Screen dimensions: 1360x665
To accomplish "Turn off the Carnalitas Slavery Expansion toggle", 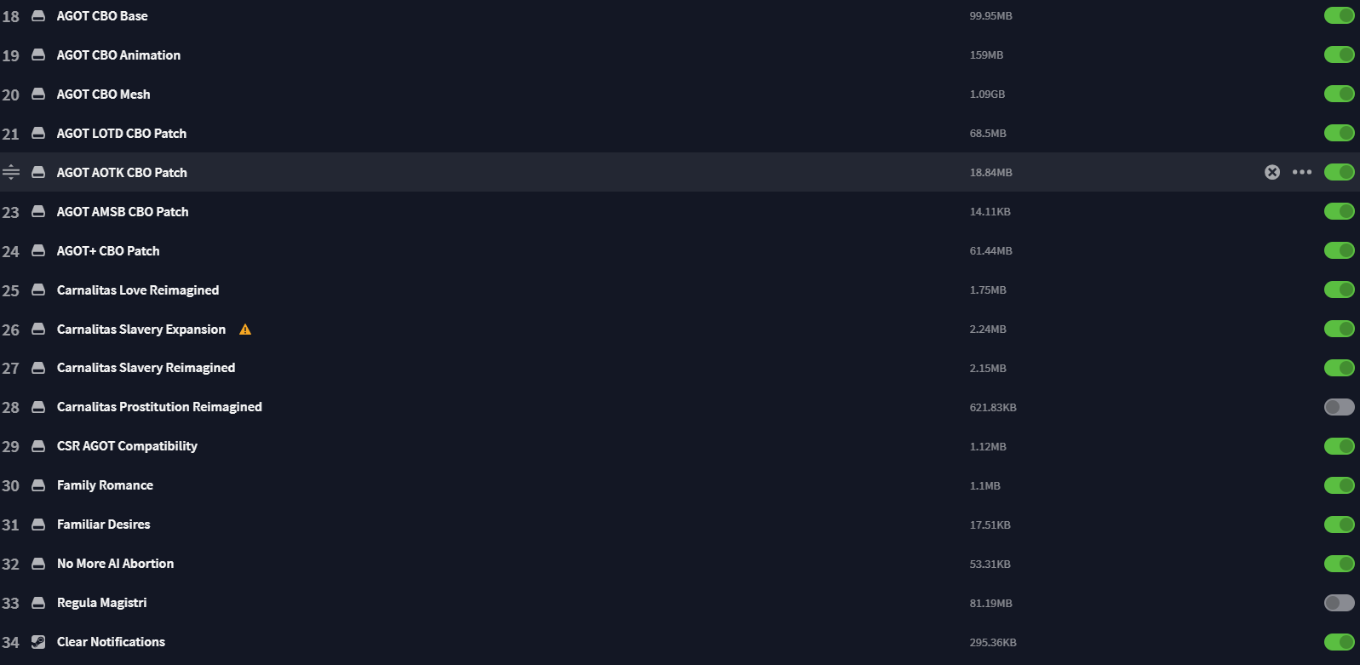I will point(1340,329).
